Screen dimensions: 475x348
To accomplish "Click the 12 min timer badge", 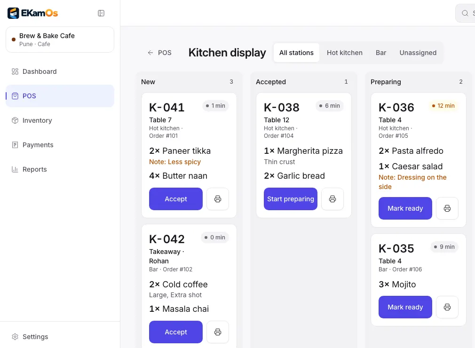I will [443, 106].
